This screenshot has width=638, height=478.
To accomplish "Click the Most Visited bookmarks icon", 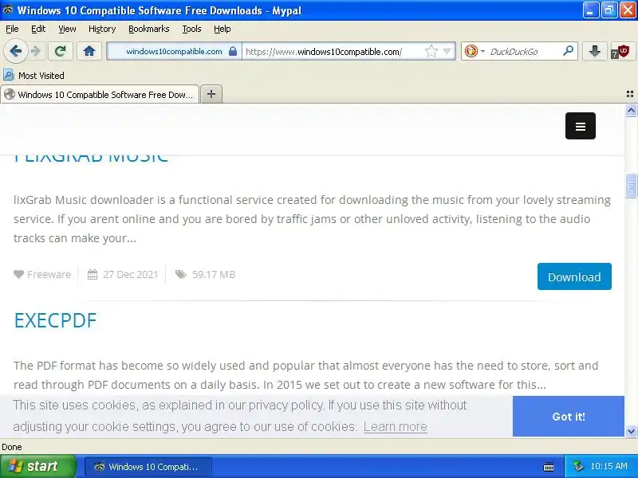I will coord(9,75).
